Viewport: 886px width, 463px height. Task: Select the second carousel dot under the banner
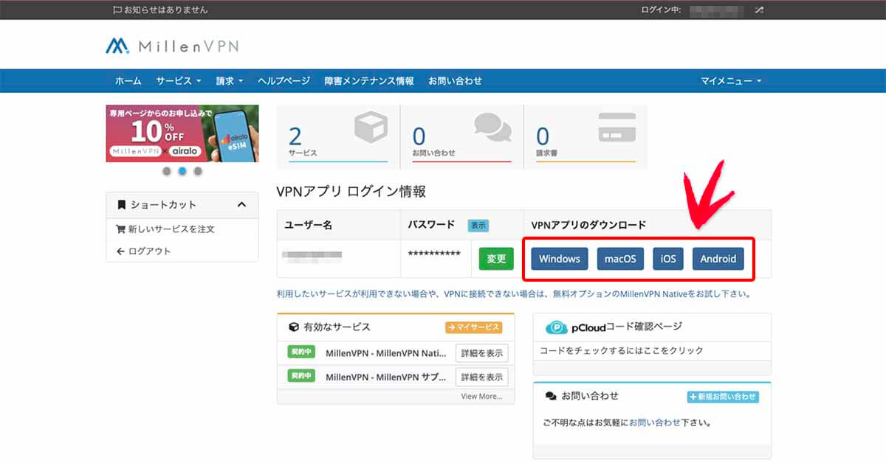point(182,171)
